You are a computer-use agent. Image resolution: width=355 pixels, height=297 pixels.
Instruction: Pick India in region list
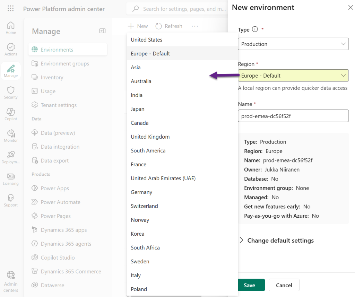[x=182, y=95]
